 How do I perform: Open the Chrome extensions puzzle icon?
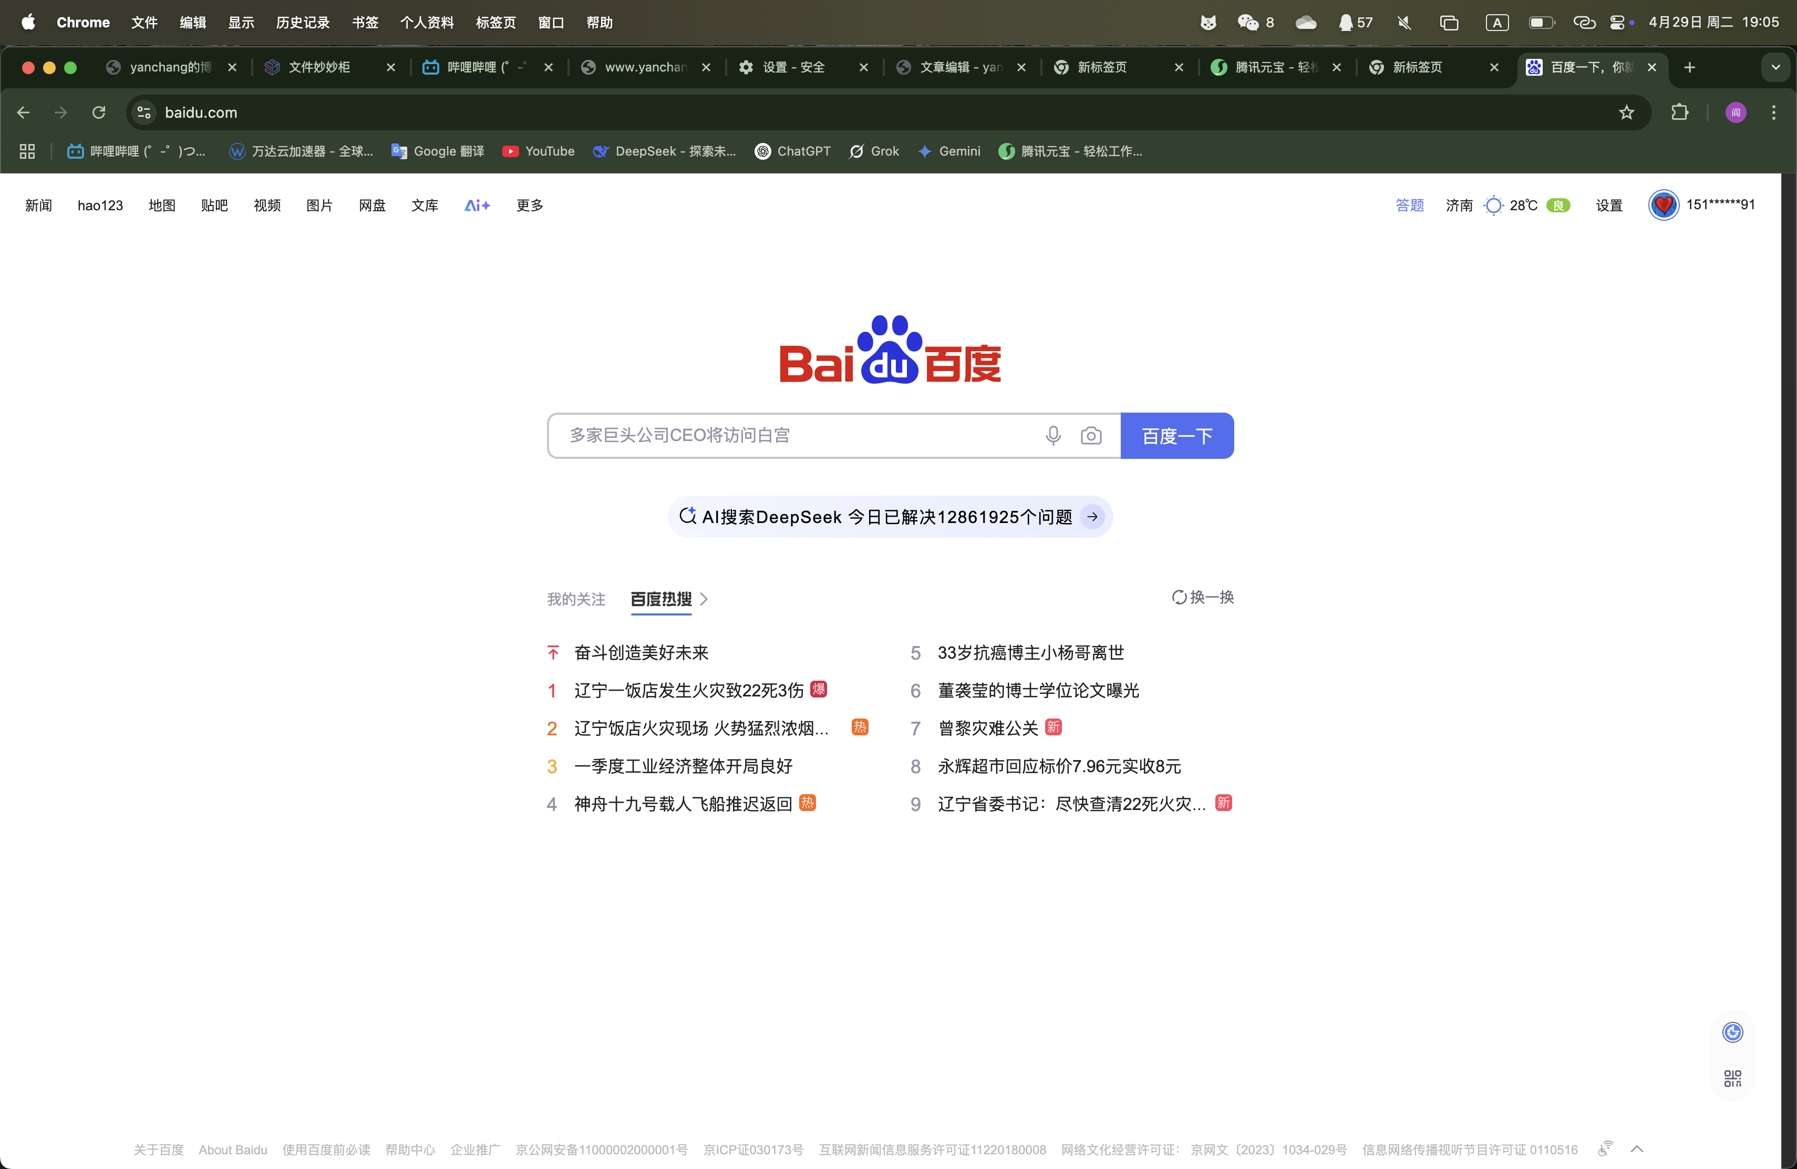tap(1679, 112)
